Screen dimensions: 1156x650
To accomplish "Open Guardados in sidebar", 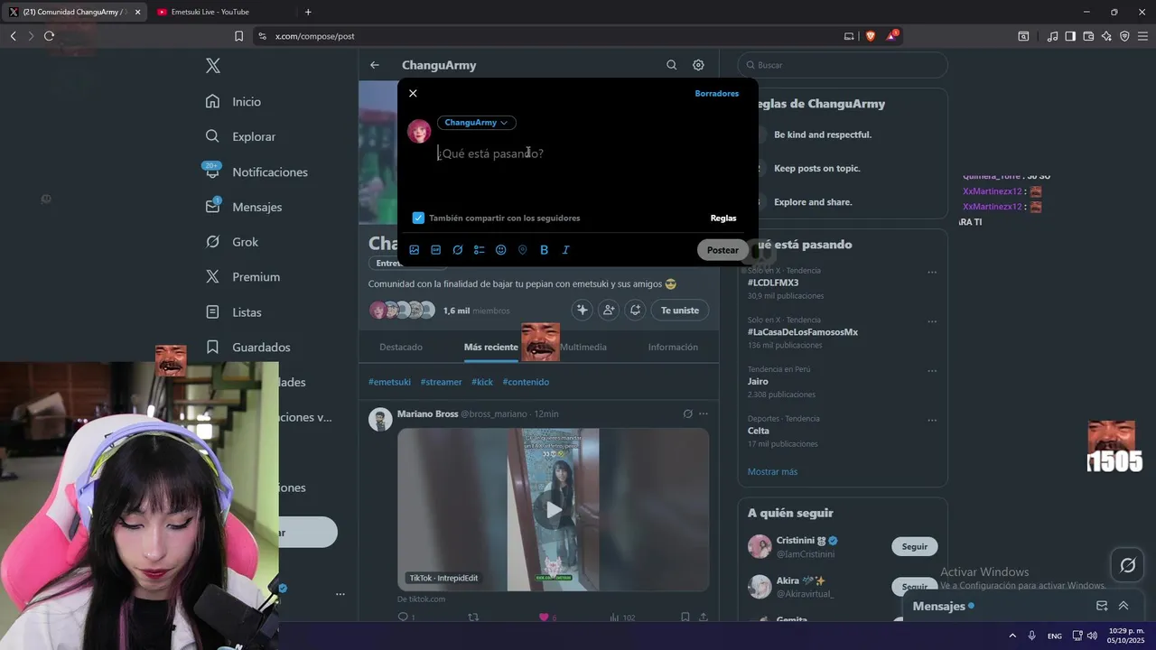I will [248, 348].
